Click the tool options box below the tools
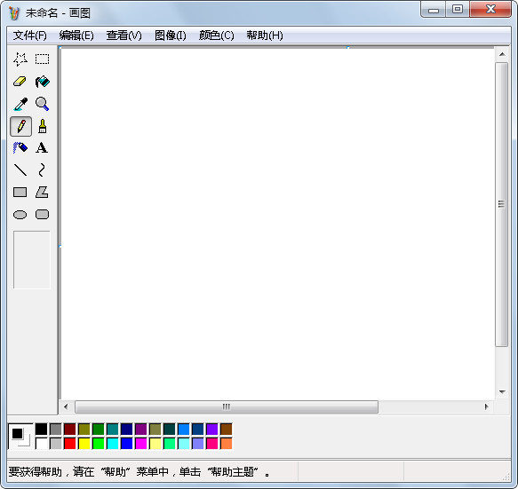 [x=32, y=260]
